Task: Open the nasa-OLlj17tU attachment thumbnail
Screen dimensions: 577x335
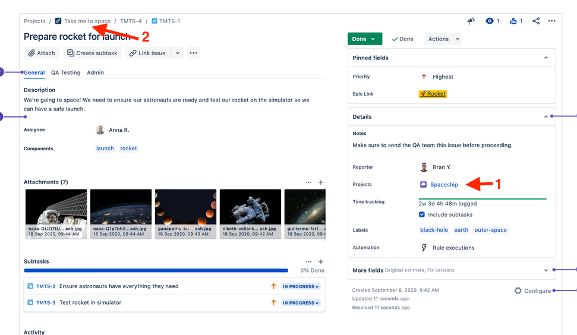Action: [x=56, y=214]
